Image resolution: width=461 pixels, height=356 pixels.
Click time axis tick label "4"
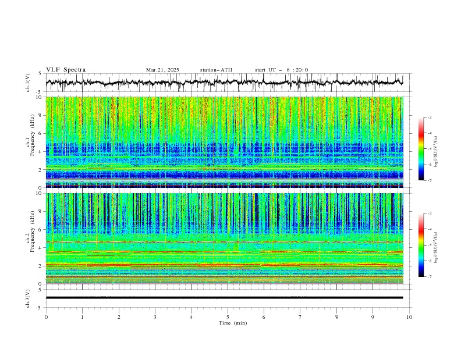click(x=191, y=317)
